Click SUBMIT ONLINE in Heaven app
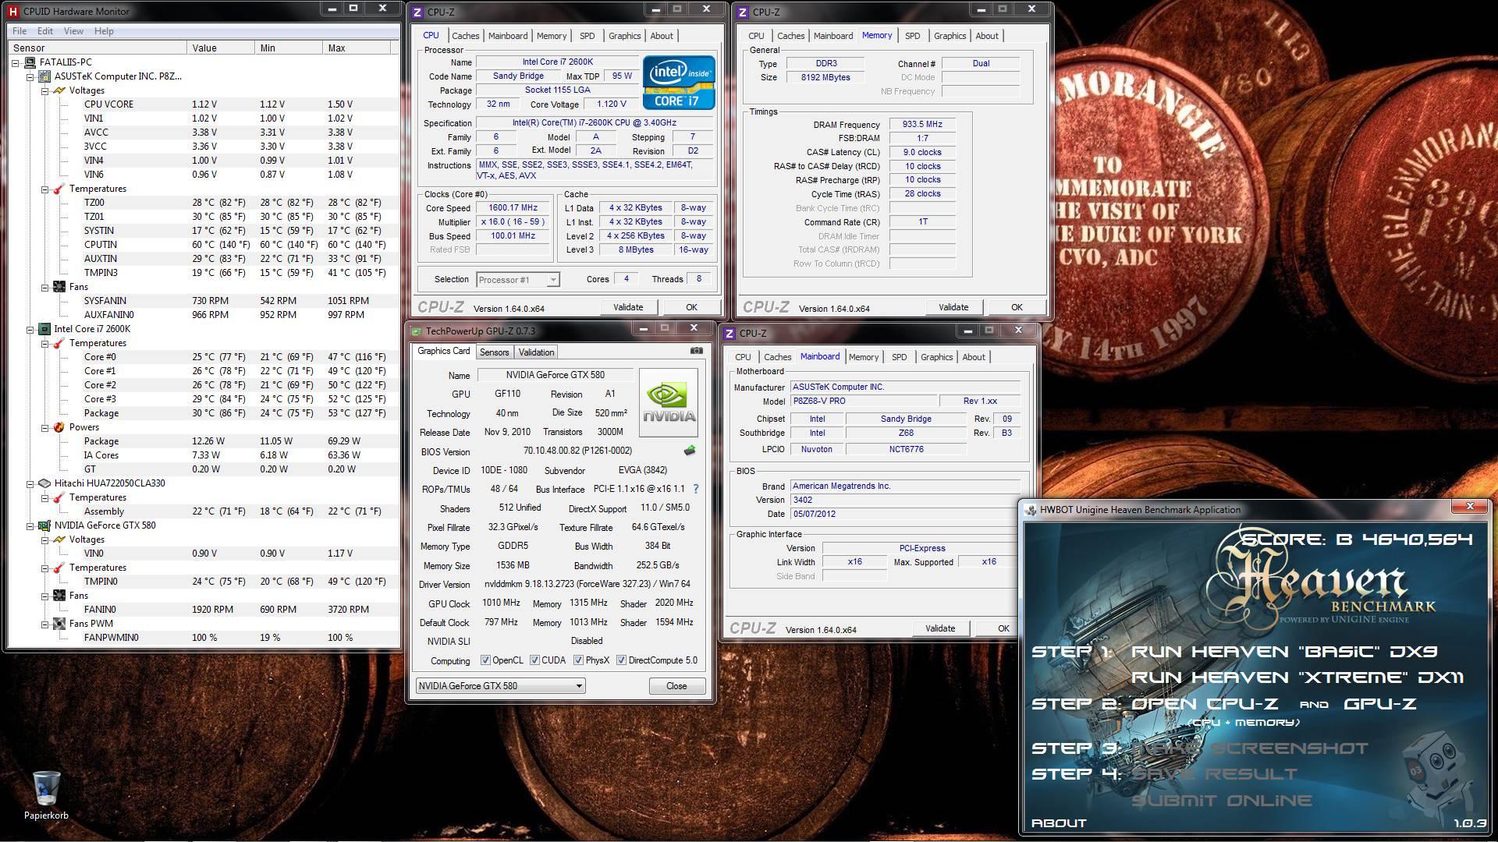1498x842 pixels. [x=1222, y=801]
